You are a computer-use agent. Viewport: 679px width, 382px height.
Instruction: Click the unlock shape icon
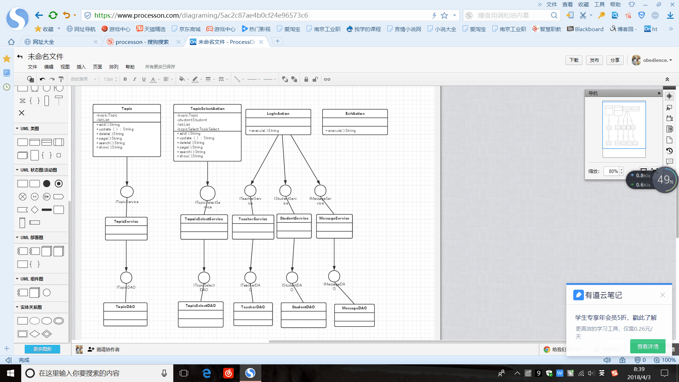(x=315, y=79)
